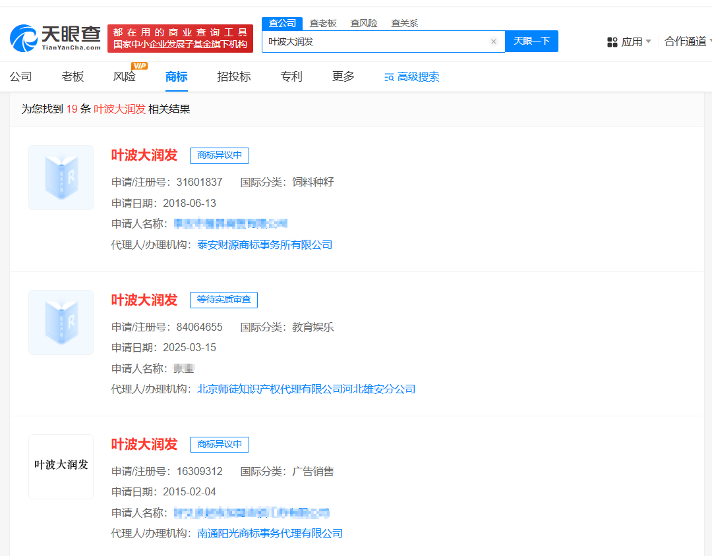Select registration number 84064655 text
712x556 pixels.
pyautogui.click(x=199, y=327)
